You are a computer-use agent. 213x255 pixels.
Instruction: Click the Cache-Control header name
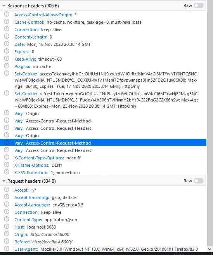(29, 22)
